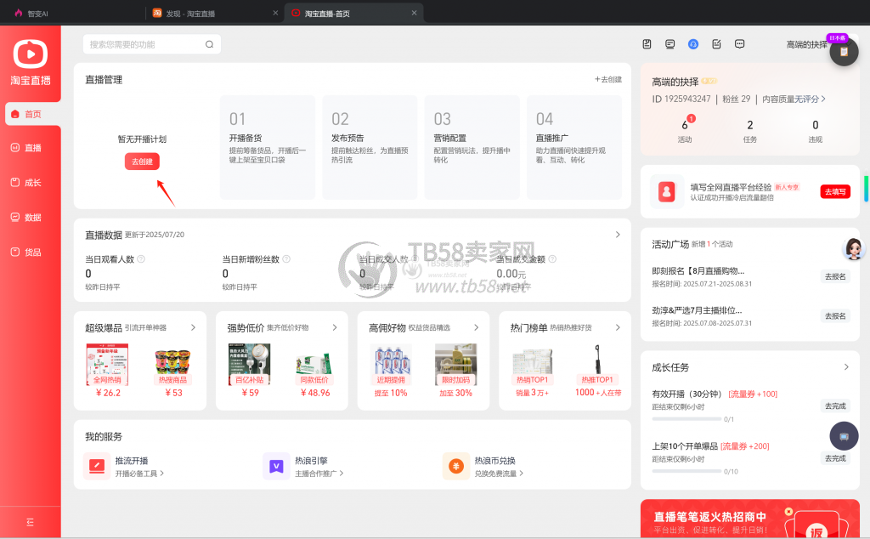Open 主播合作推广 chevron link
Screen dimensions: 870x539
pyautogui.click(x=319, y=474)
